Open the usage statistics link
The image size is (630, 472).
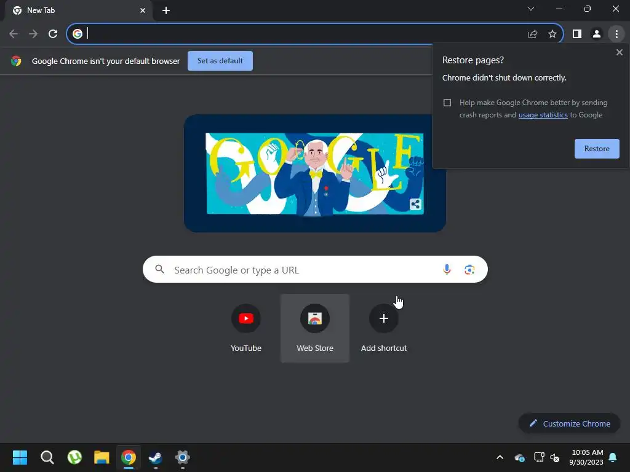click(543, 115)
